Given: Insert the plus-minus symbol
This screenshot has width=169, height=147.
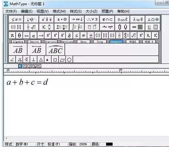Looking at the screenshot, I should pyautogui.click(x=91, y=36).
